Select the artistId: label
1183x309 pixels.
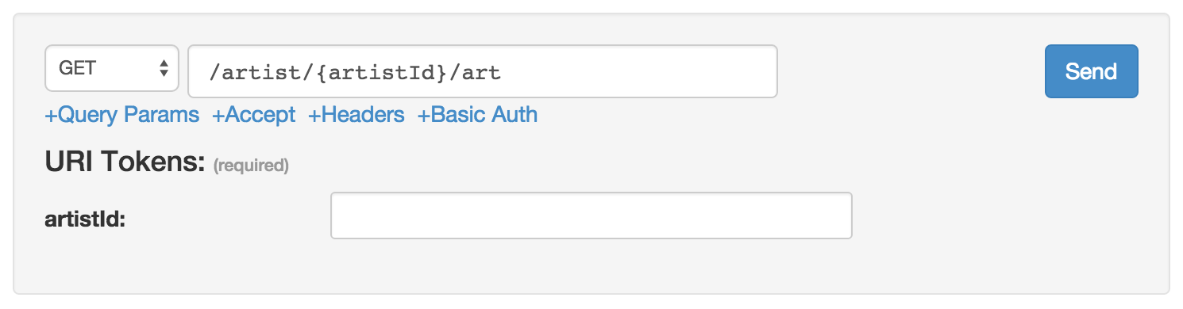(x=87, y=219)
